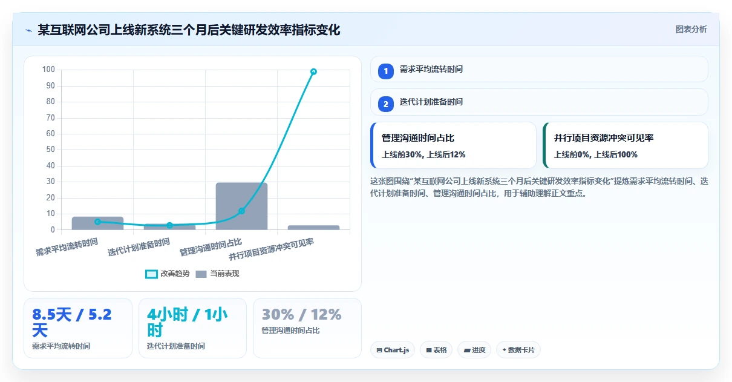This screenshot has width=732, height=382.
Task: Click the y-axis value 50
Action: pos(50,150)
